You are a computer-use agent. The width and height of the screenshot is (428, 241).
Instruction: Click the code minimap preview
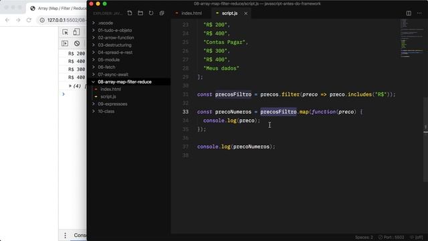(411, 38)
